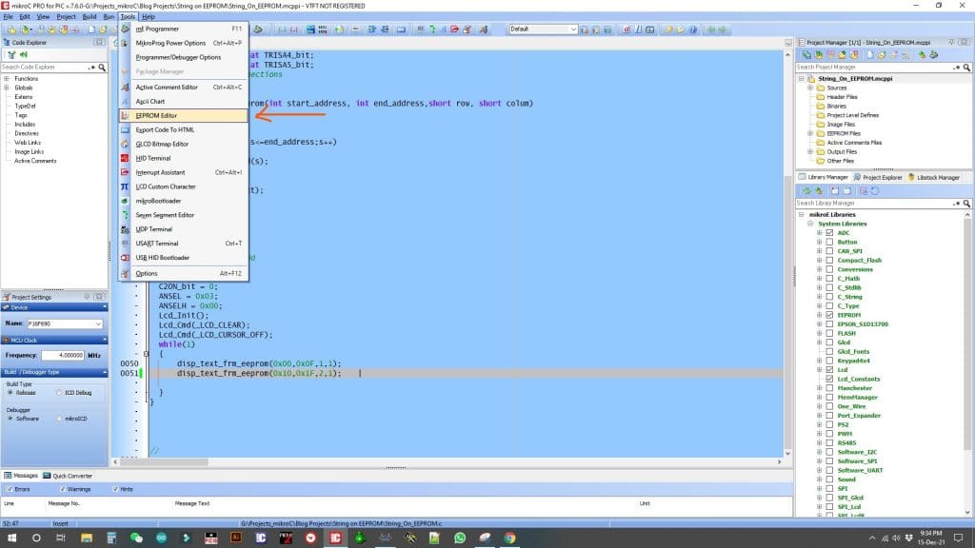Select the ICD Debug build type radio
This screenshot has width=975, height=548.
(59, 393)
